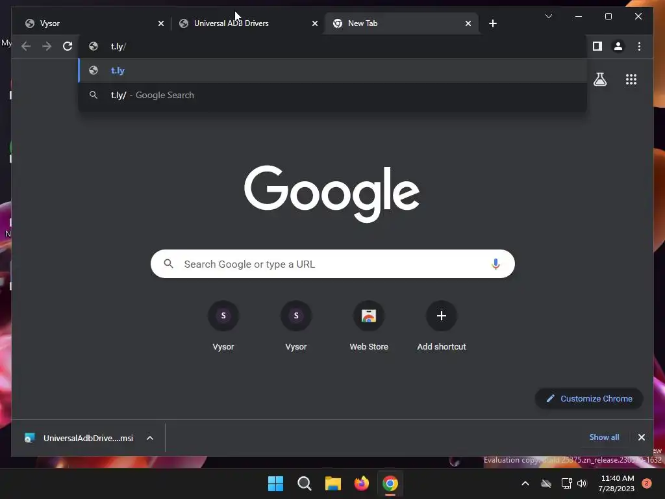Minimize the Chrome window
This screenshot has width=665, height=499.
coord(579,16)
